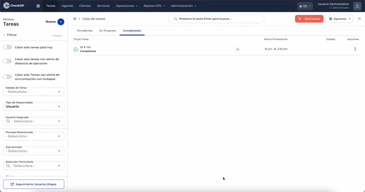This screenshot has height=192, width=365.
Task: Click the Lista de tareas breadcrumb
Action: pos(94,19)
